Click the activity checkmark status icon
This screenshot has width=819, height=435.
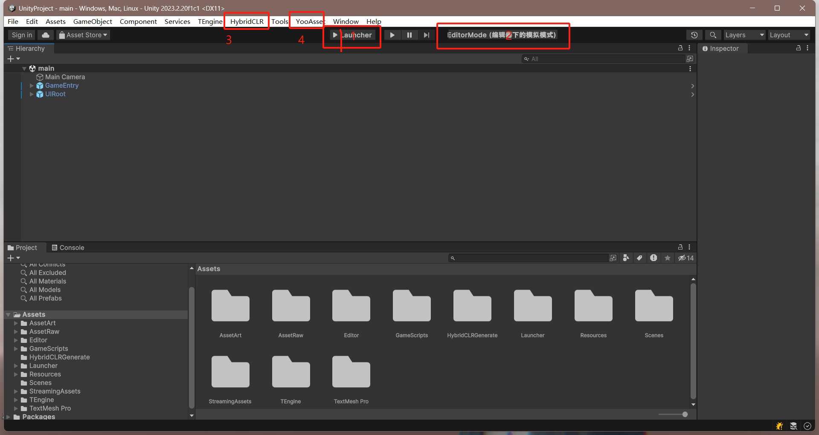pos(807,426)
